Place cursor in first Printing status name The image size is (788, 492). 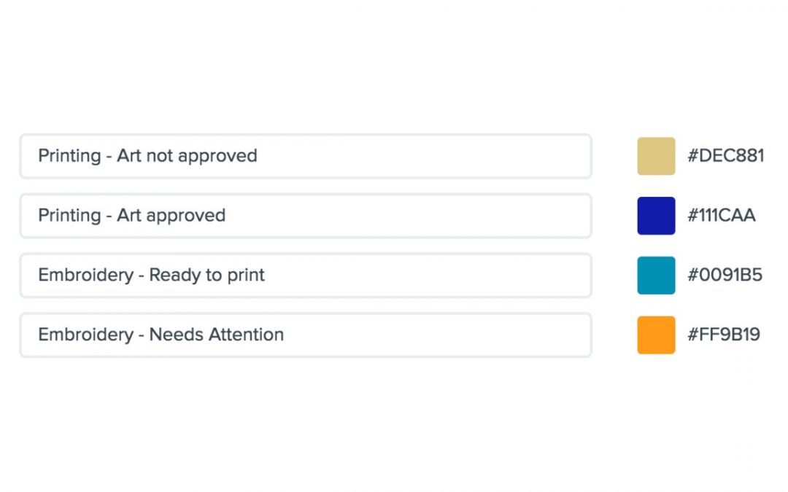pos(306,156)
